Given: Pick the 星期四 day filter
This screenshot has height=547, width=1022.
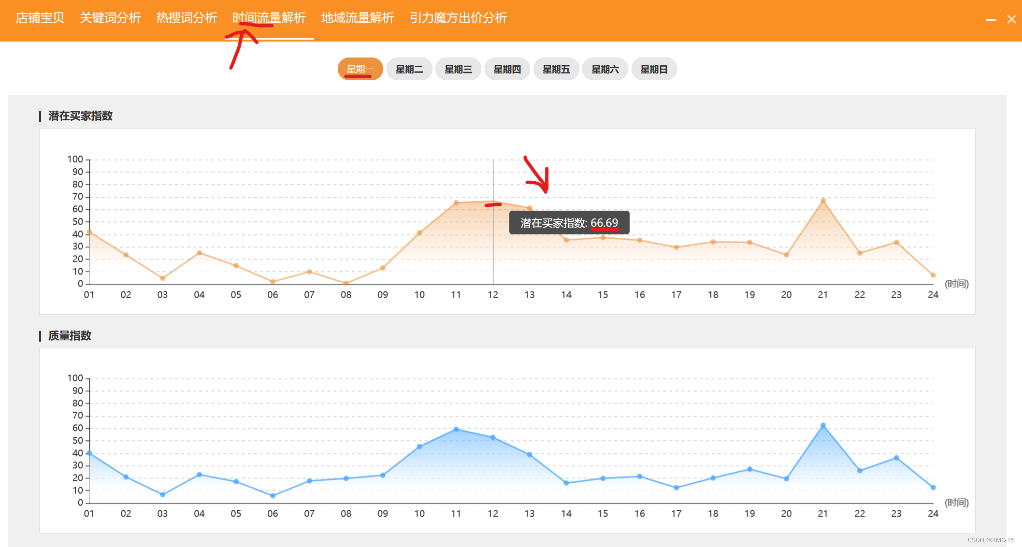Looking at the screenshot, I should 507,69.
